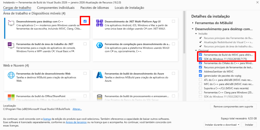
Task: Check the .NET Multi-Platform App UI workload
Action: (x=173, y=21)
